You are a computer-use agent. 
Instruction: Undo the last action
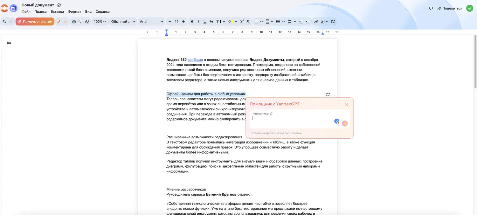(4, 22)
